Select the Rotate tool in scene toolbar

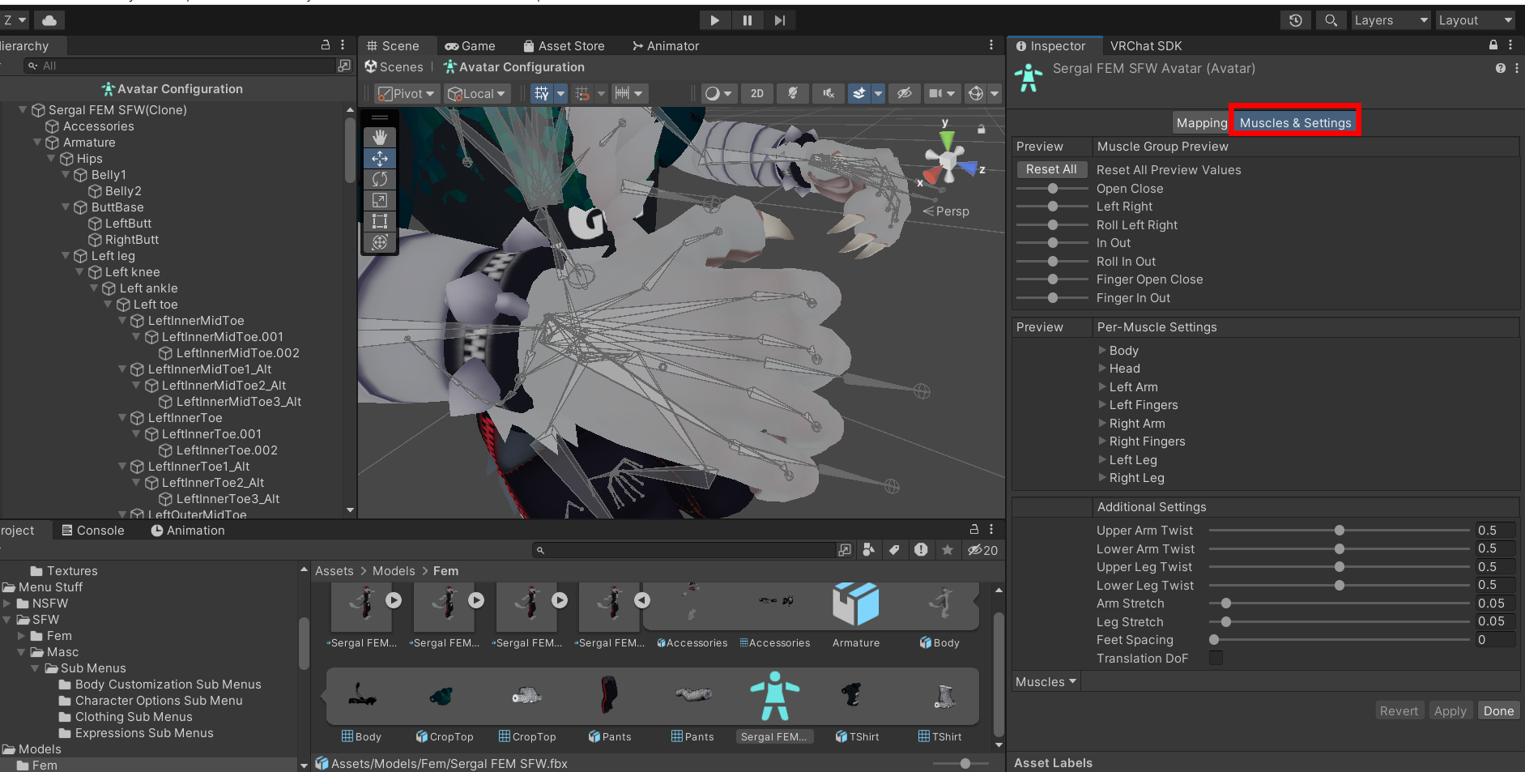379,179
